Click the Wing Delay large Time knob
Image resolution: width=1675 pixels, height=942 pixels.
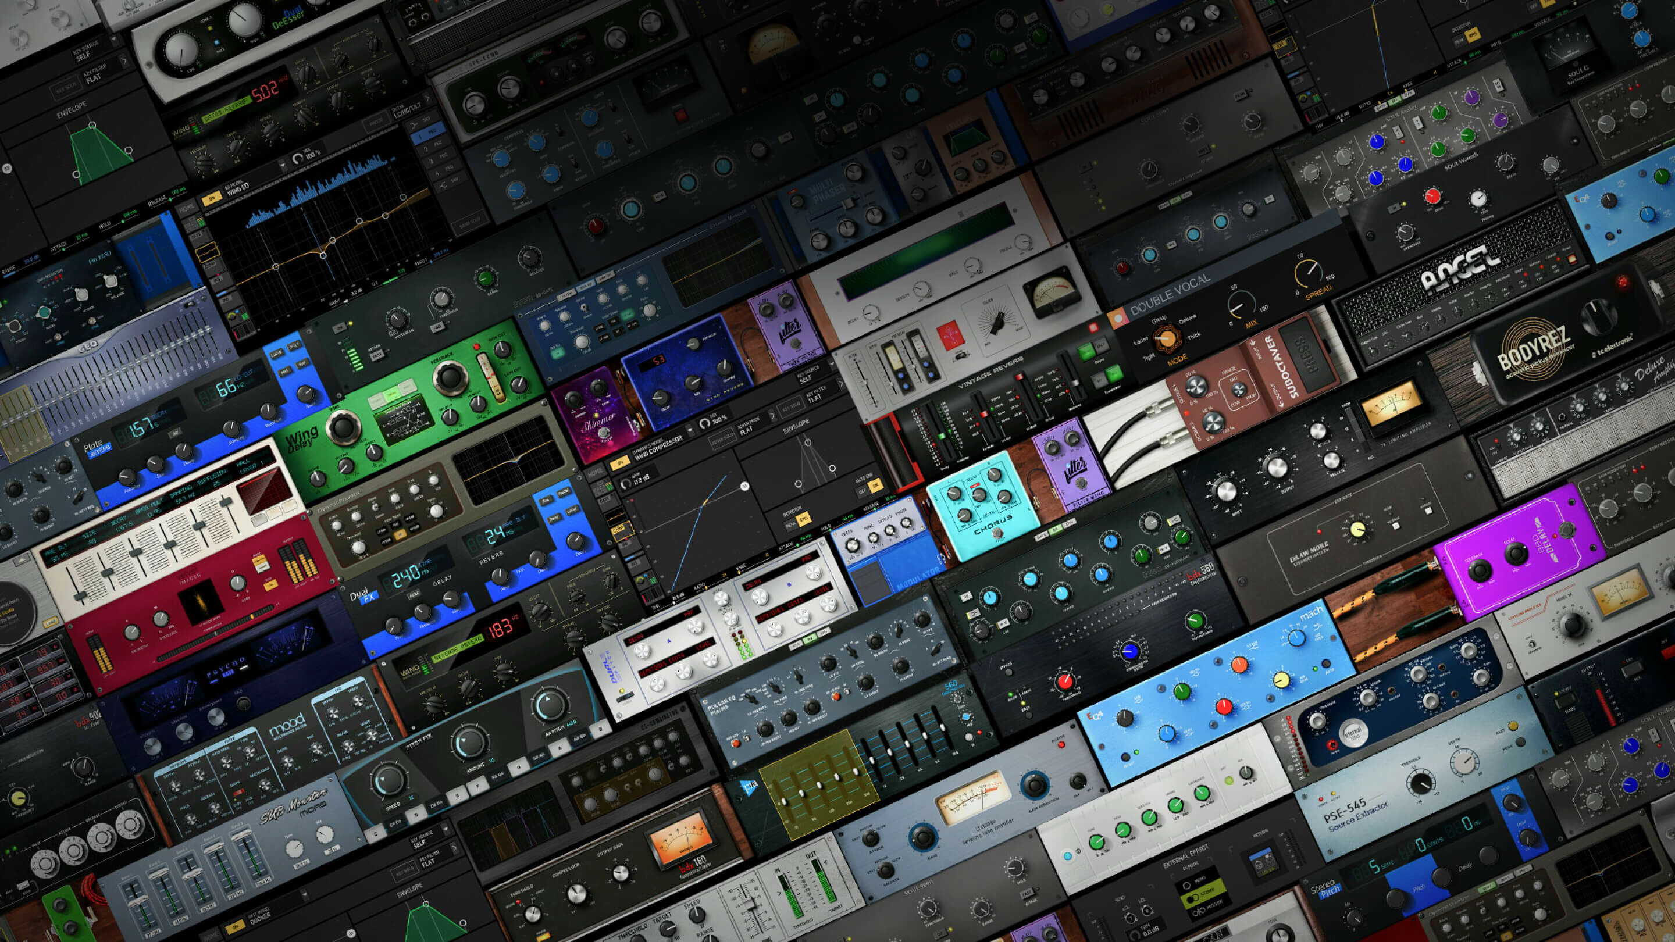click(x=343, y=427)
